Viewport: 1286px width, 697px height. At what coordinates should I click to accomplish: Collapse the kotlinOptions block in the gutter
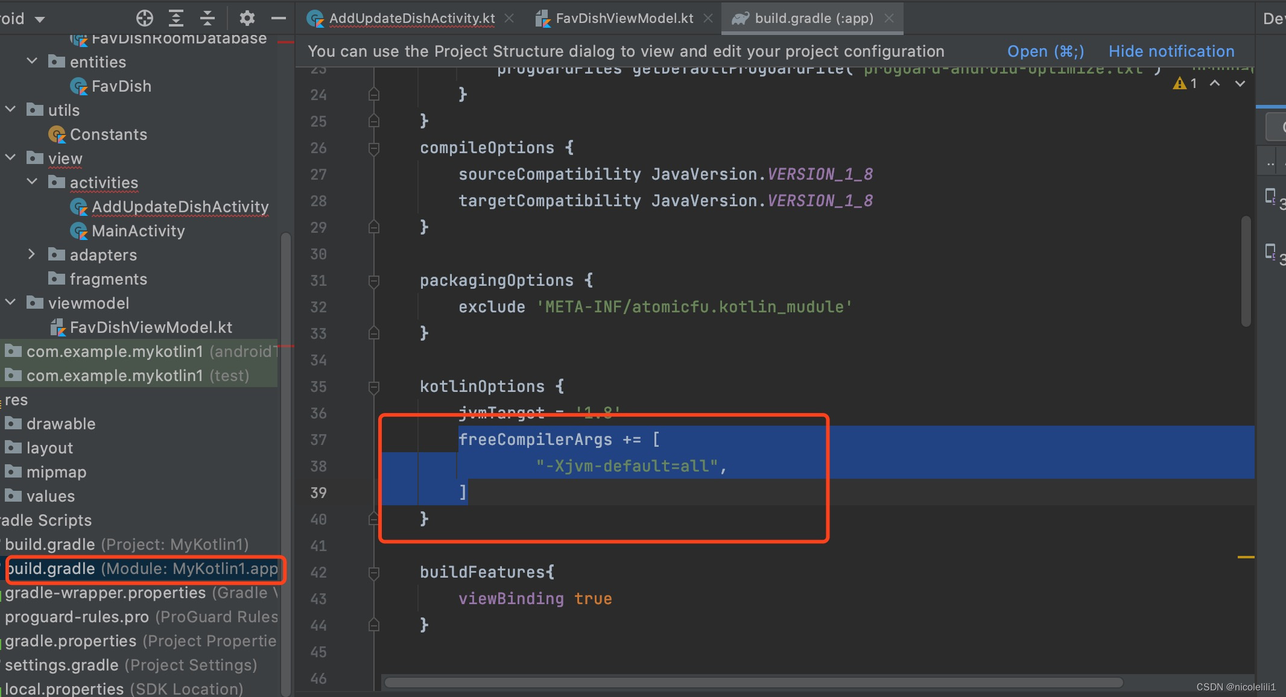tap(375, 386)
